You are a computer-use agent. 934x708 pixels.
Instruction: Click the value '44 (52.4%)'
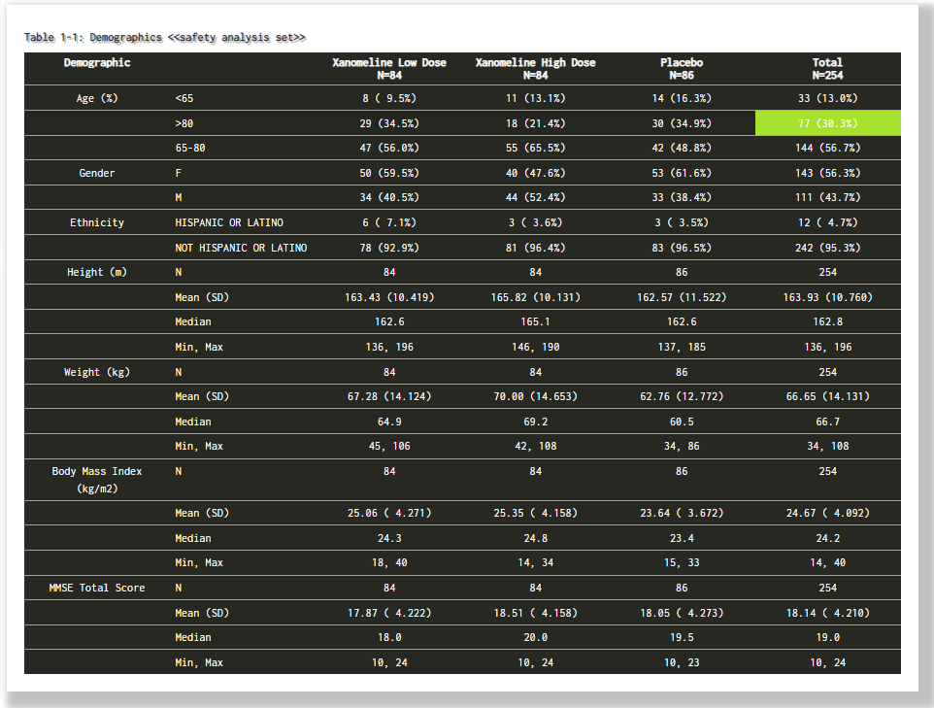click(x=535, y=197)
